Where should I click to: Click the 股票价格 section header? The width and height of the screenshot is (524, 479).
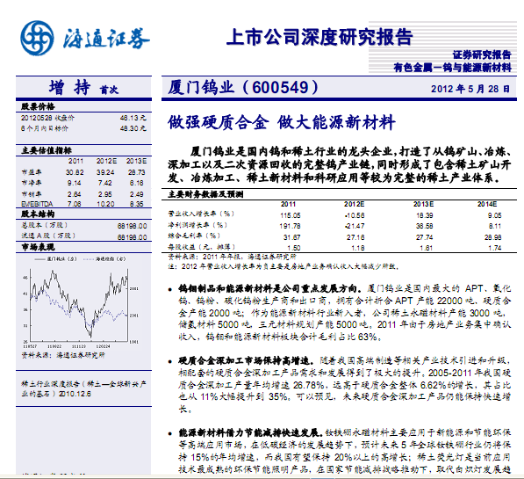pos(38,106)
